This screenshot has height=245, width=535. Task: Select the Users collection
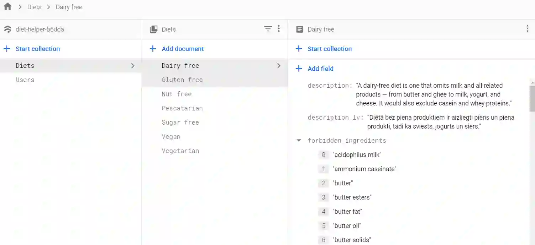[25, 80]
